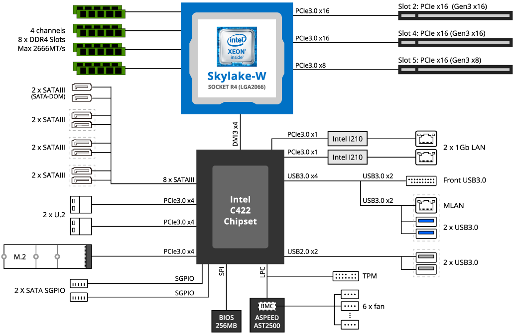Screen dimensions: 513x333
Task: Select the 6 x fan label
Action: tap(374, 306)
